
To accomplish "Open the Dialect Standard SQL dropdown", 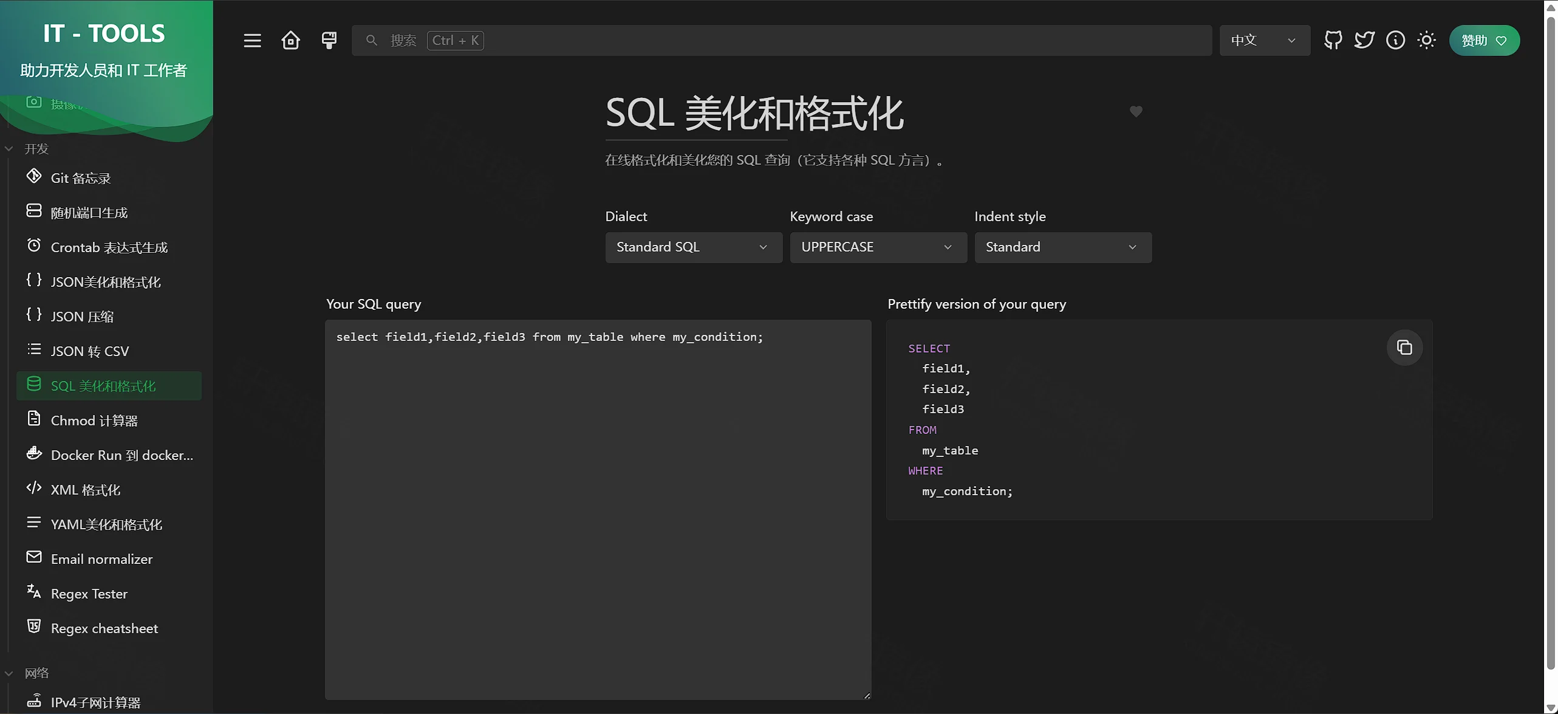I will click(694, 247).
